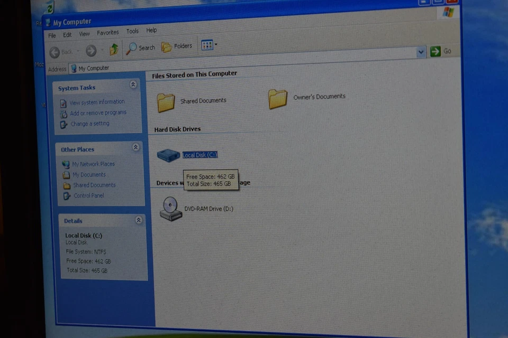Collapse the Other Places section
The width and height of the screenshot is (508, 338).
[136, 147]
